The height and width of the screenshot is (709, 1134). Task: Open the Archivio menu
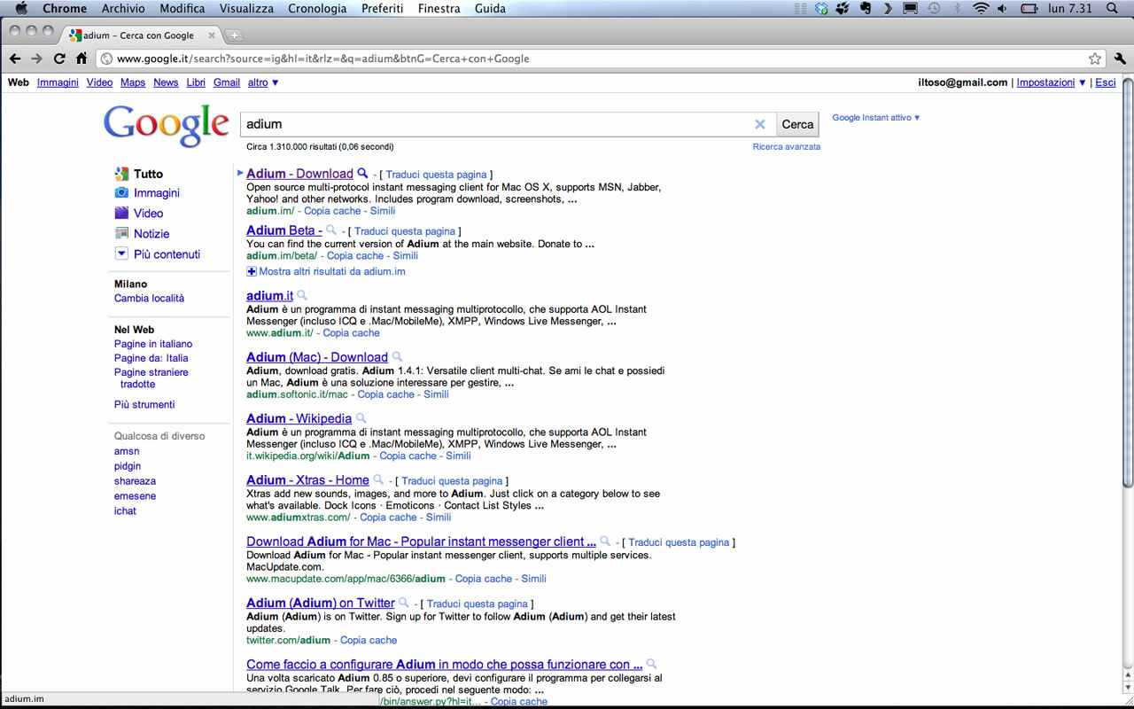pos(123,8)
